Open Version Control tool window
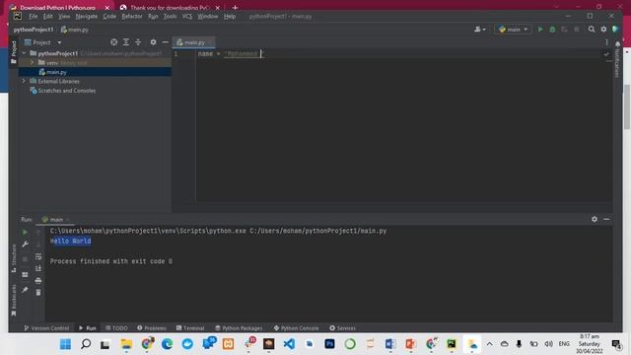 (46, 328)
